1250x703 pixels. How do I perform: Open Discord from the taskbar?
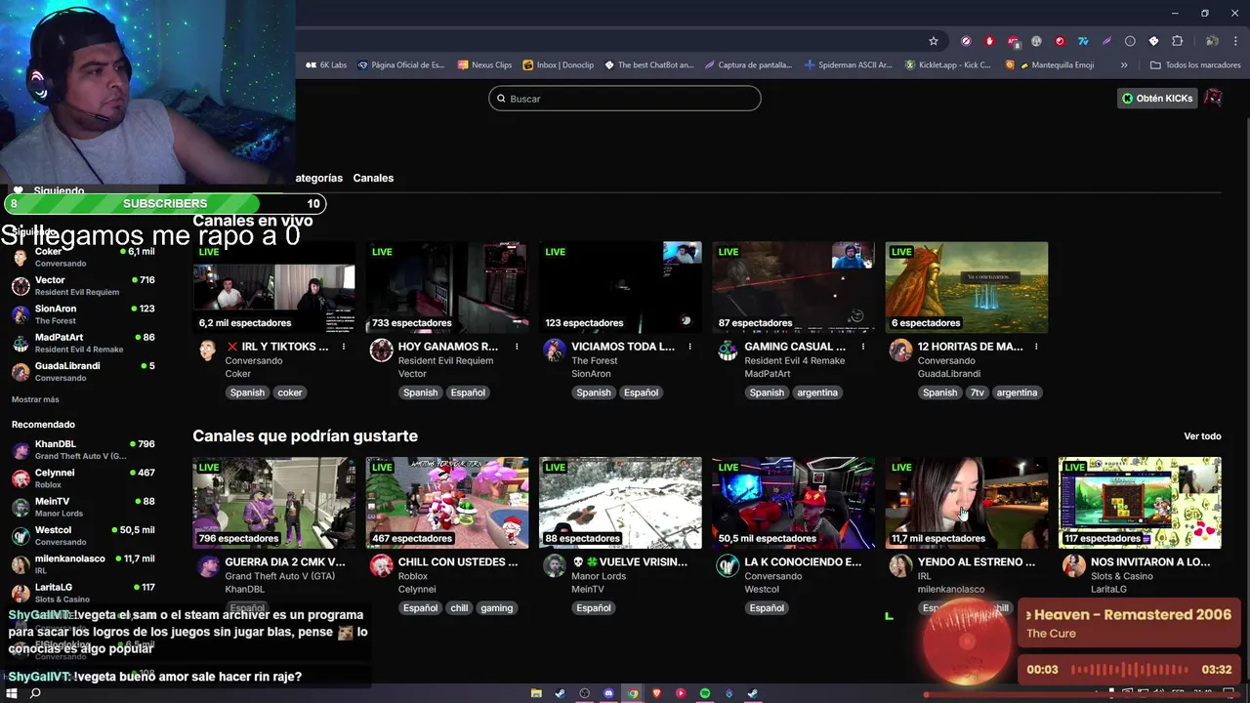(608, 693)
